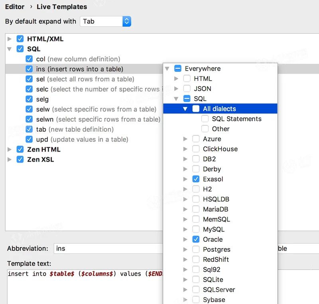This screenshot has width=319, height=304.
Task: Disable the sel template checkbox
Action: tap(29, 79)
